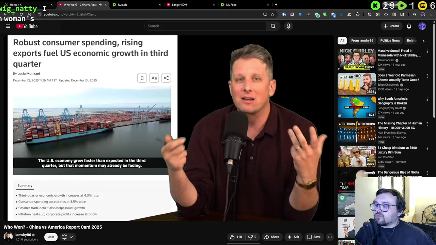436x245 pixels.
Task: Click the address bar URL
Action: coord(70,14)
